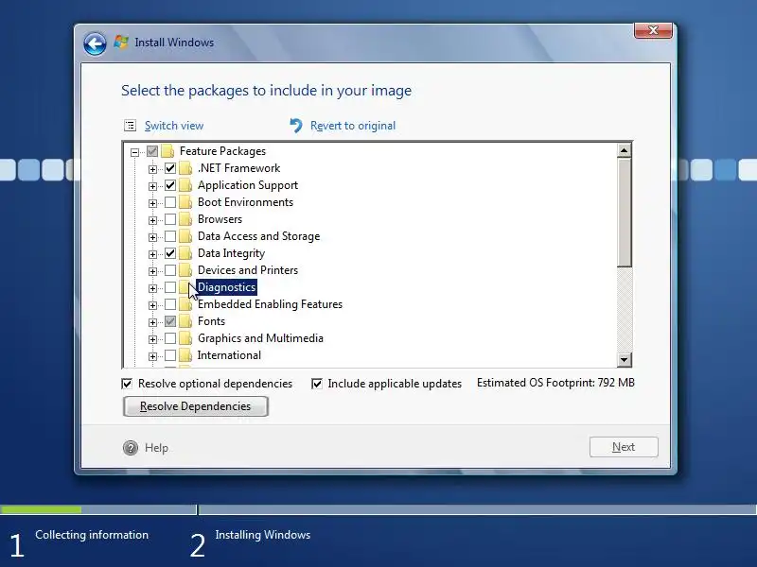Click the International folder icon

[x=185, y=355]
